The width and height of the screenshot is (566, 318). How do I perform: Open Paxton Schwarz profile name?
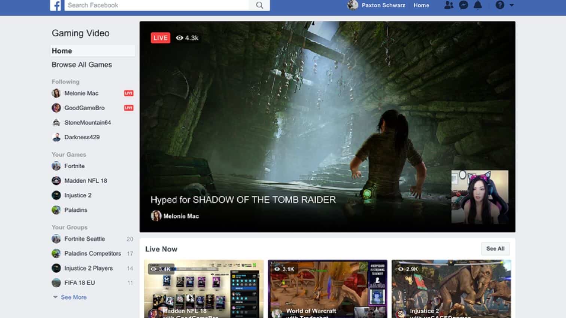point(383,5)
